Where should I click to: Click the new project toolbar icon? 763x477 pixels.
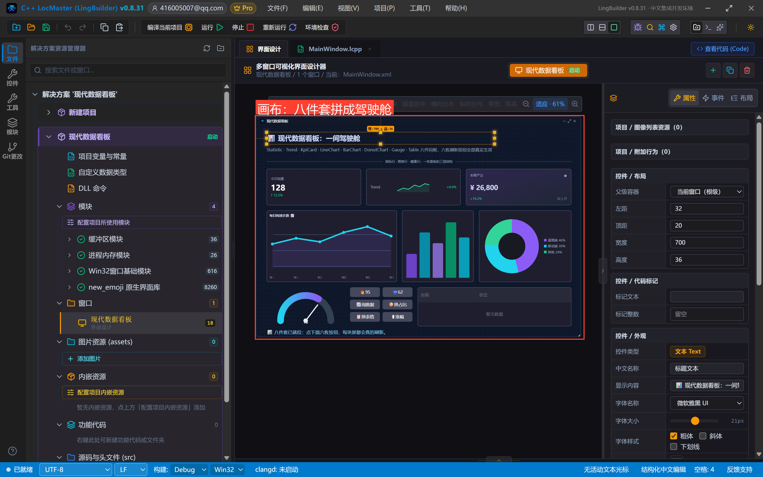tap(16, 28)
